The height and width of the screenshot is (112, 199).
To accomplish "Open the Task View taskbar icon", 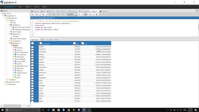I will [43, 110].
